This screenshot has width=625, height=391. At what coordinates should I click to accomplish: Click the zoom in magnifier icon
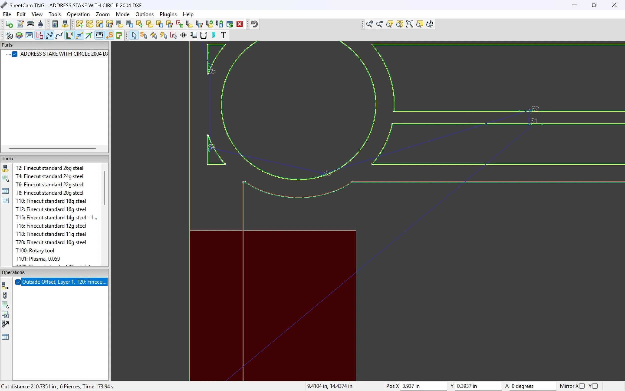pyautogui.click(x=369, y=24)
